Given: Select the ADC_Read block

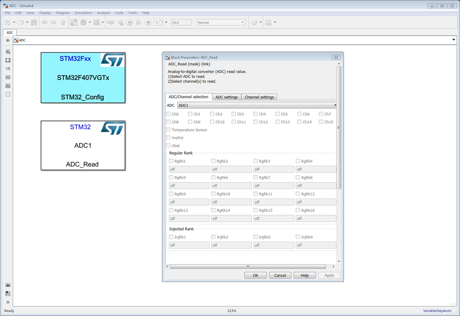Looking at the screenshot, I should pos(83,145).
